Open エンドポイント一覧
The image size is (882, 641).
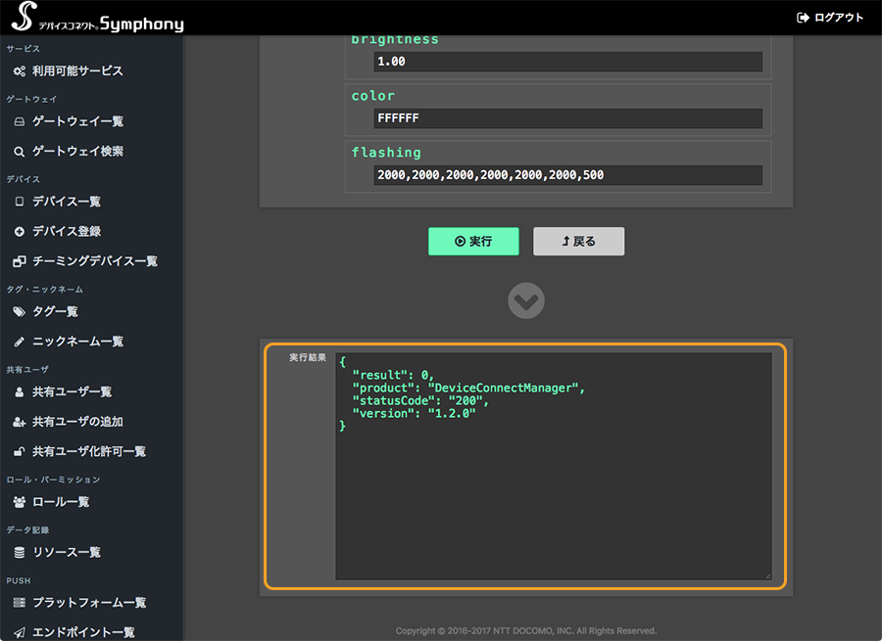coord(83,632)
